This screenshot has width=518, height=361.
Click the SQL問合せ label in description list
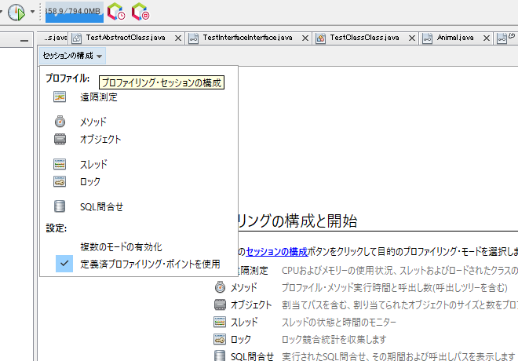[x=252, y=356]
